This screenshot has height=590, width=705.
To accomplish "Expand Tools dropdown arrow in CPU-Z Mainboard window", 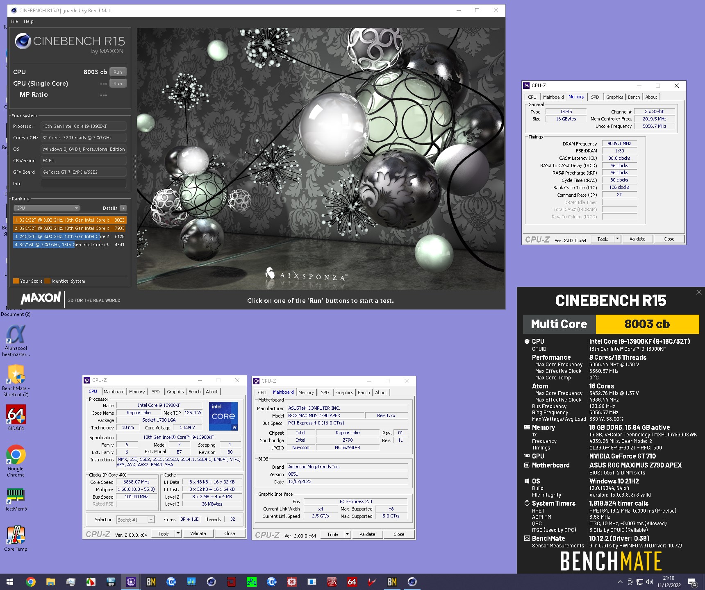I will [347, 534].
